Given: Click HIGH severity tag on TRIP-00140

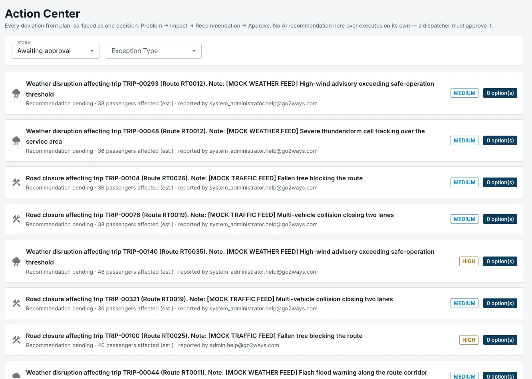Looking at the screenshot, I should 469,261.
